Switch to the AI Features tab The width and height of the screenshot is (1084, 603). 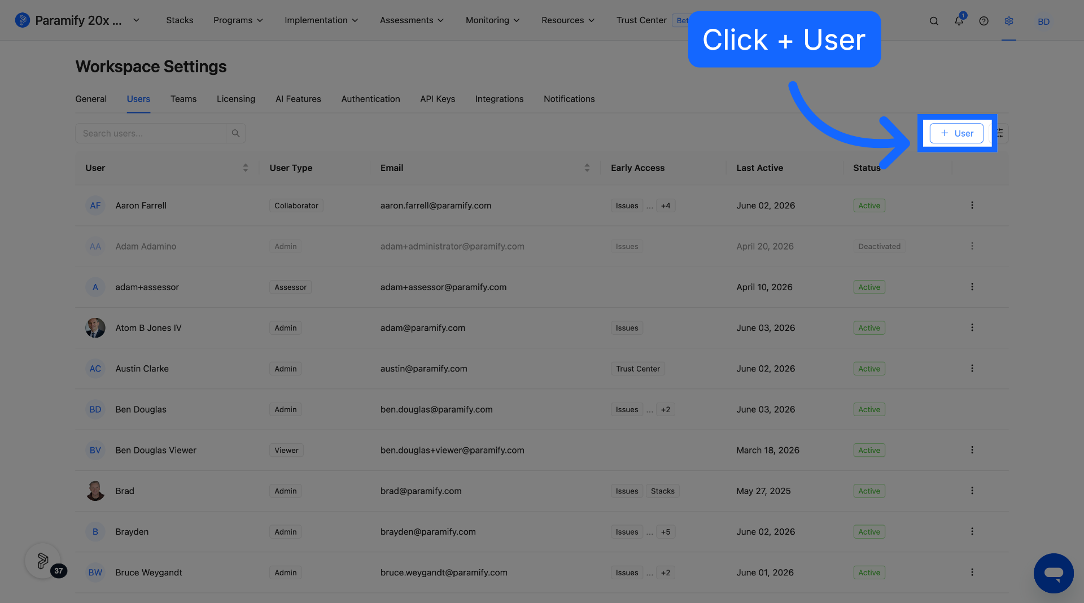tap(298, 99)
